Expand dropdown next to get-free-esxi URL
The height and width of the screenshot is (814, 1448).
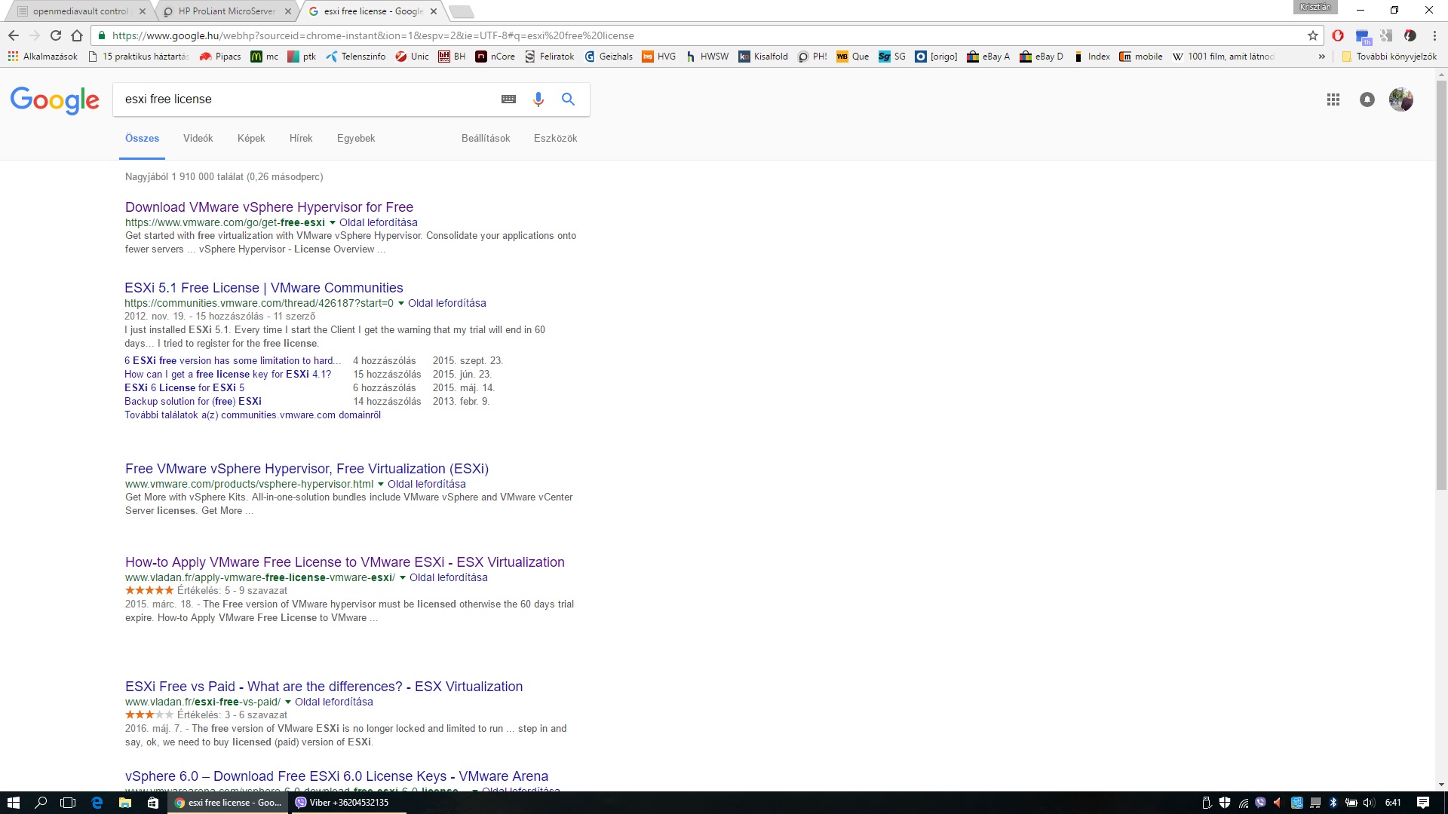(x=332, y=223)
